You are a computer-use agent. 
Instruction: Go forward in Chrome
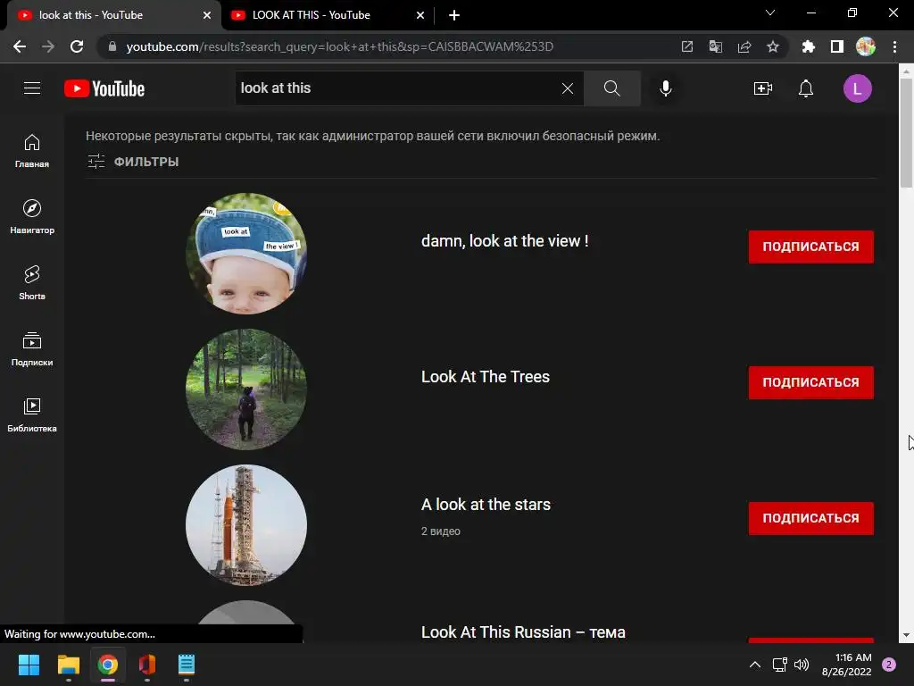pos(48,46)
